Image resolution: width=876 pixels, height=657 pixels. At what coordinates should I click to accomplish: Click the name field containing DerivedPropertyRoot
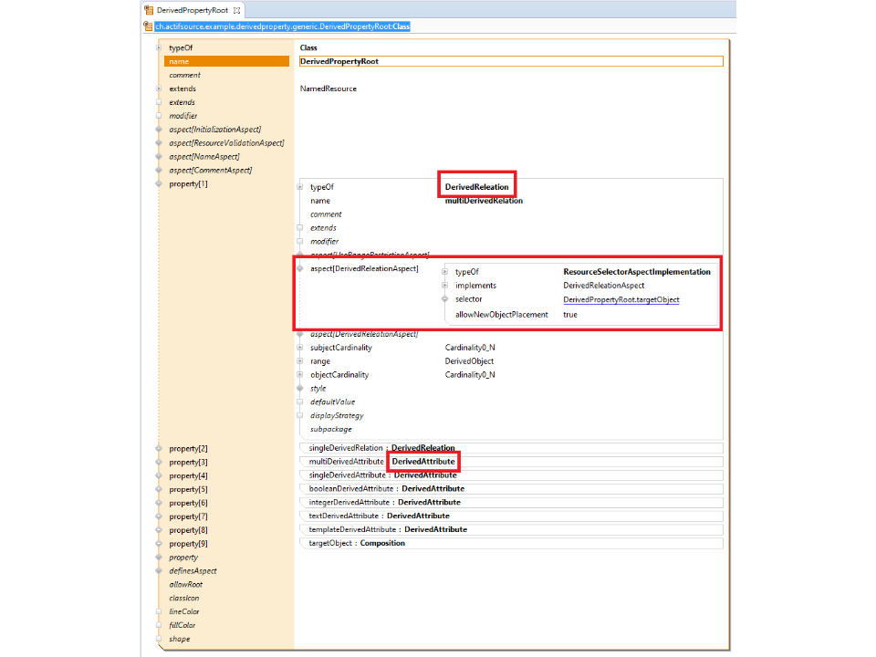point(511,61)
